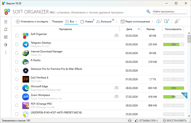Toggle the light/dark theme icon

[6, 45]
